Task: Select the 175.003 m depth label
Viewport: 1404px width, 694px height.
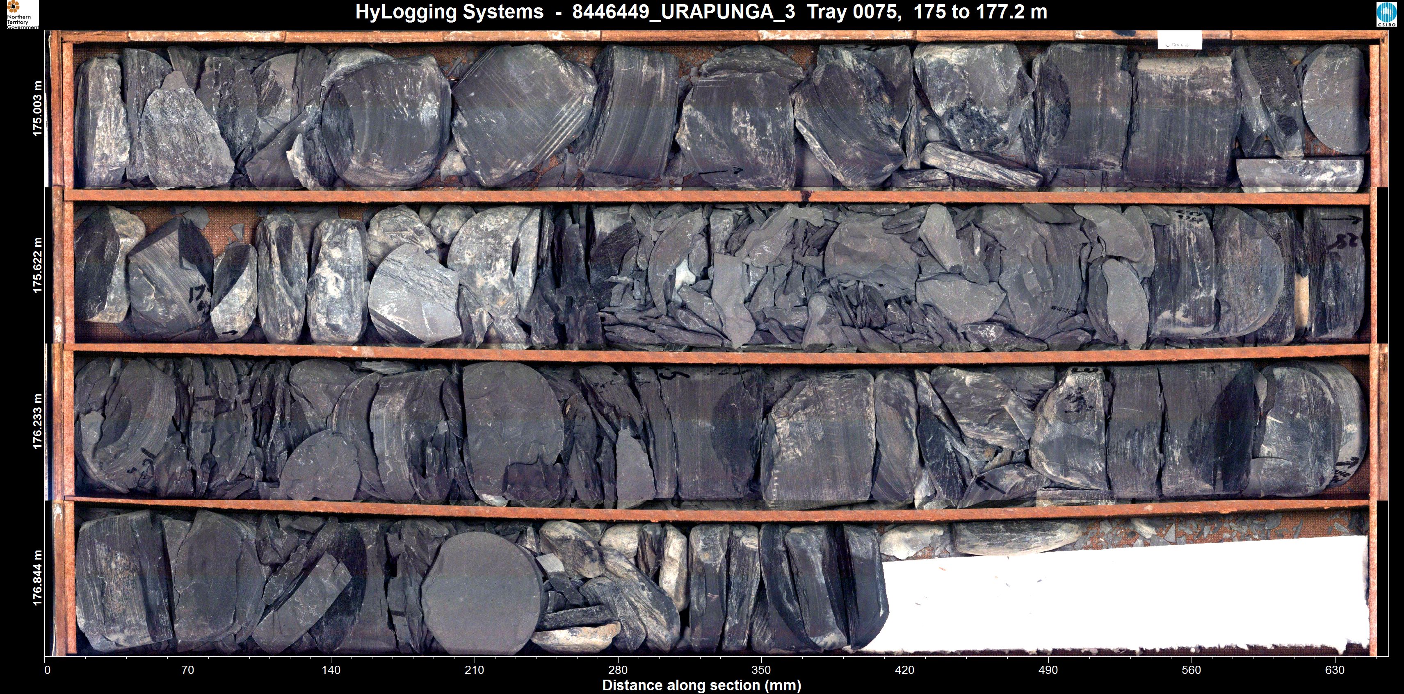Action: click(38, 109)
